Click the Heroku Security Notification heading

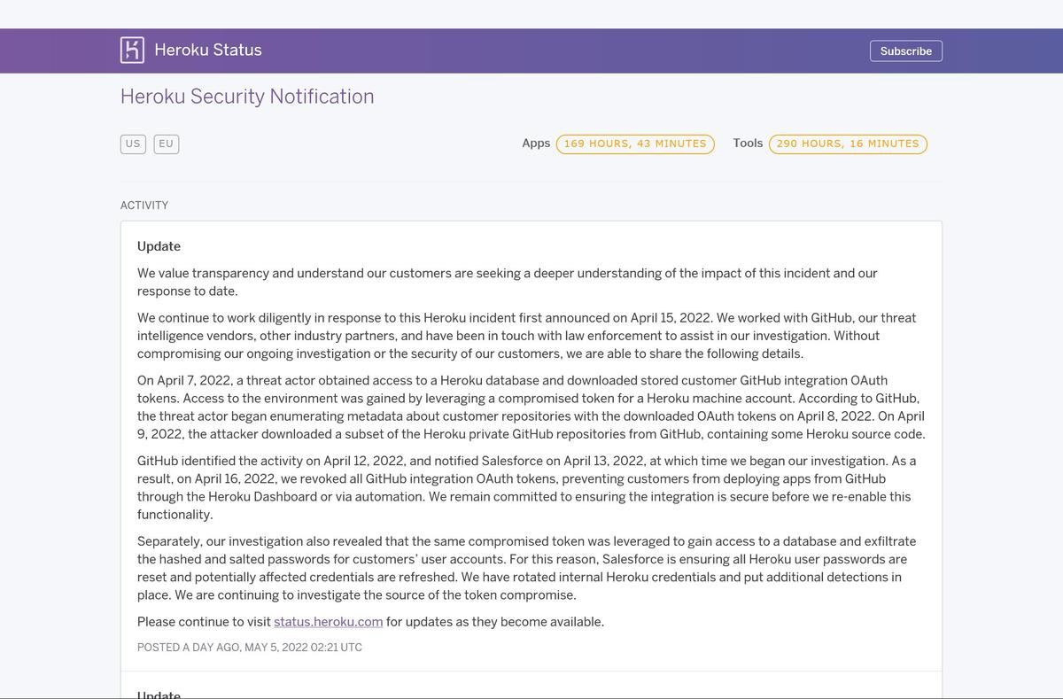coord(247,96)
